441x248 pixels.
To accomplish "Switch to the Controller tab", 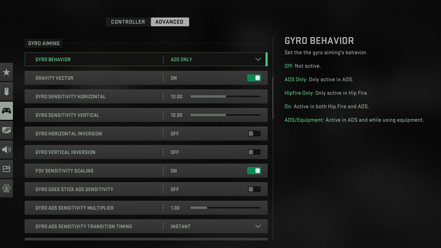I will tap(128, 22).
